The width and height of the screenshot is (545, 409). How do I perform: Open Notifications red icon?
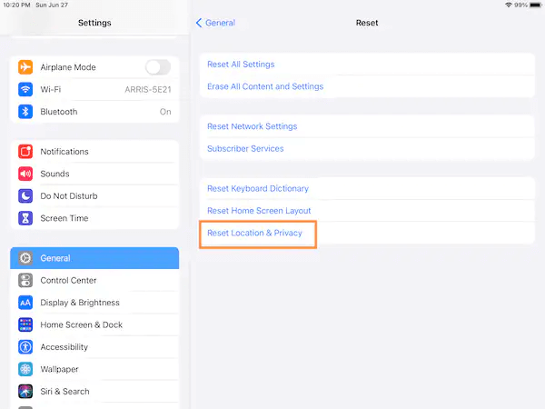tap(25, 152)
